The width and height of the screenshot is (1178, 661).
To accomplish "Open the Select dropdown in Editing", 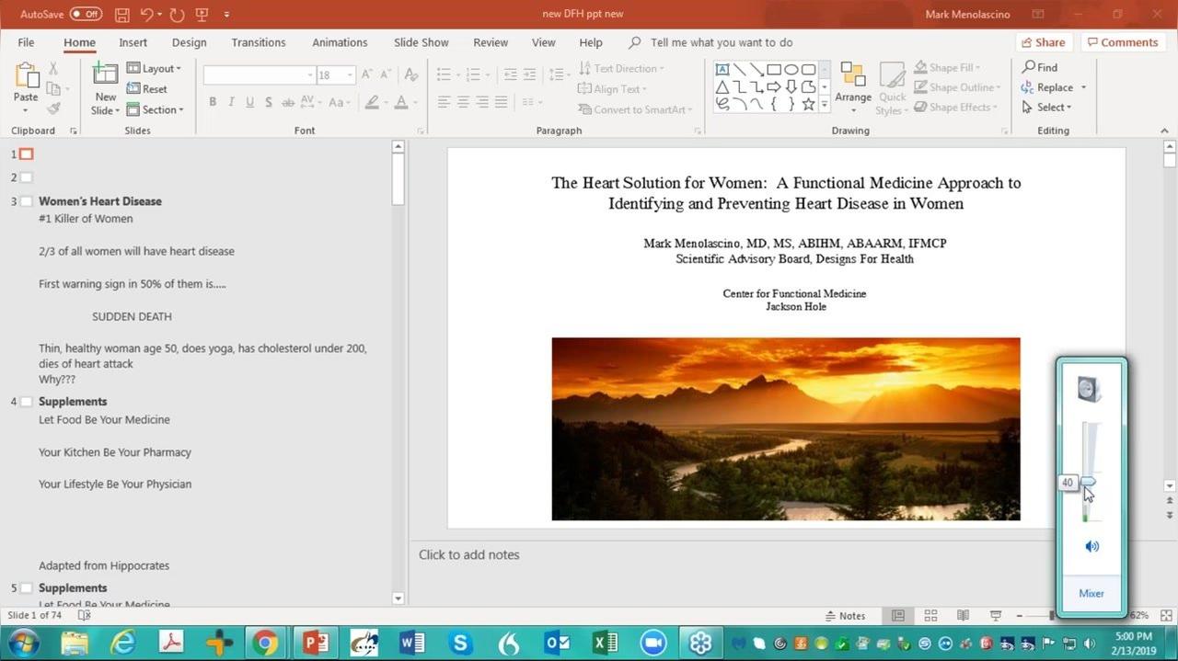I will 1046,108.
